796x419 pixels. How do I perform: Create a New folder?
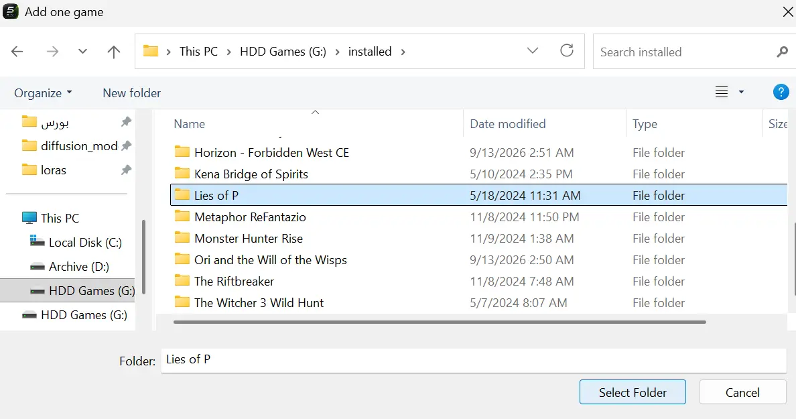(131, 93)
